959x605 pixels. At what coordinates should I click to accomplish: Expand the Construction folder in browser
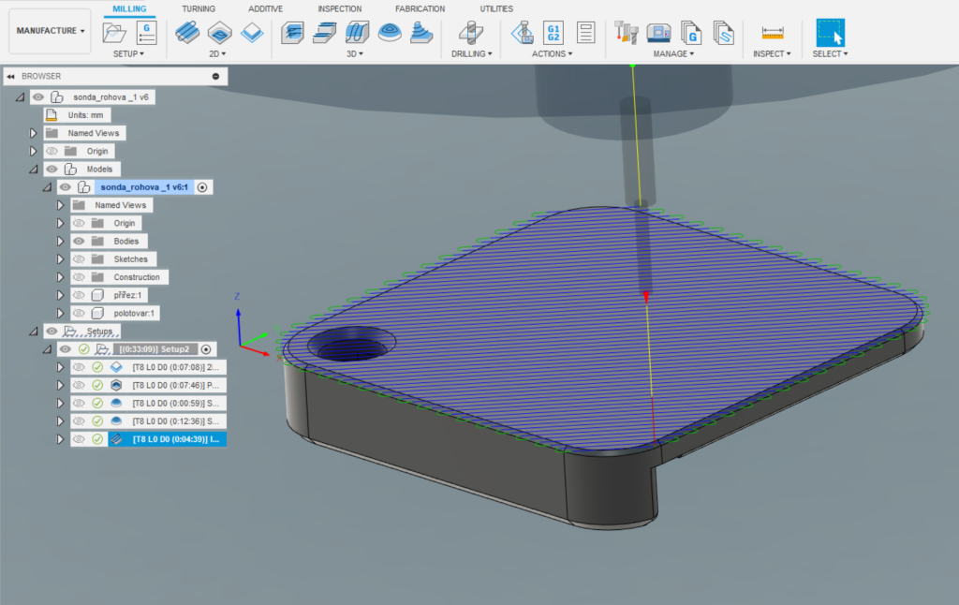pyautogui.click(x=61, y=277)
